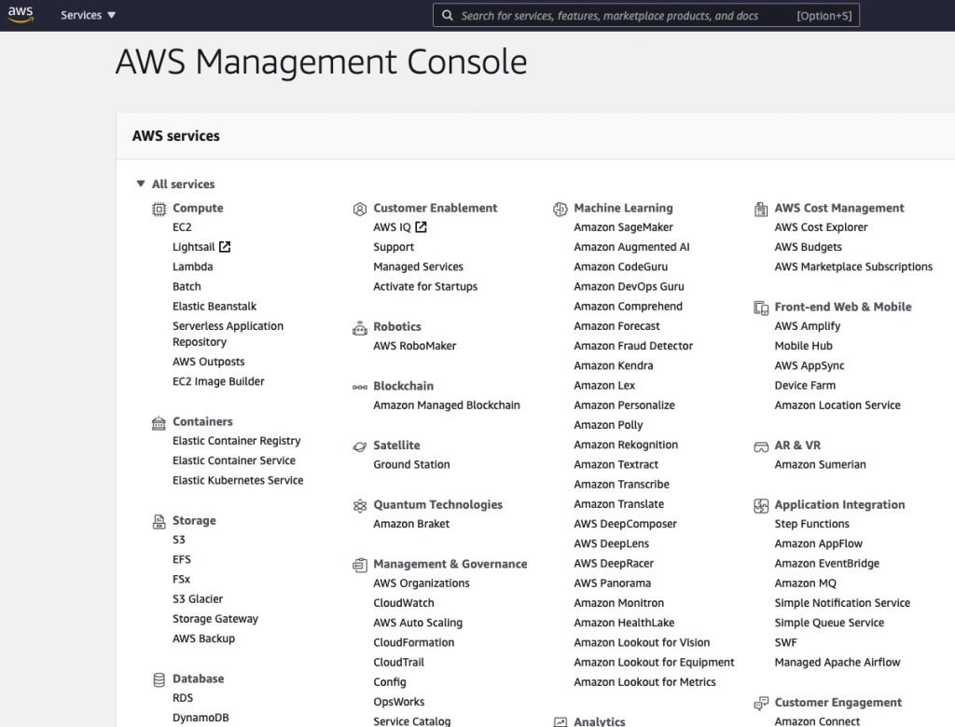Click the Quantum Technologies atom icon
The height and width of the screenshot is (727, 955).
(359, 505)
